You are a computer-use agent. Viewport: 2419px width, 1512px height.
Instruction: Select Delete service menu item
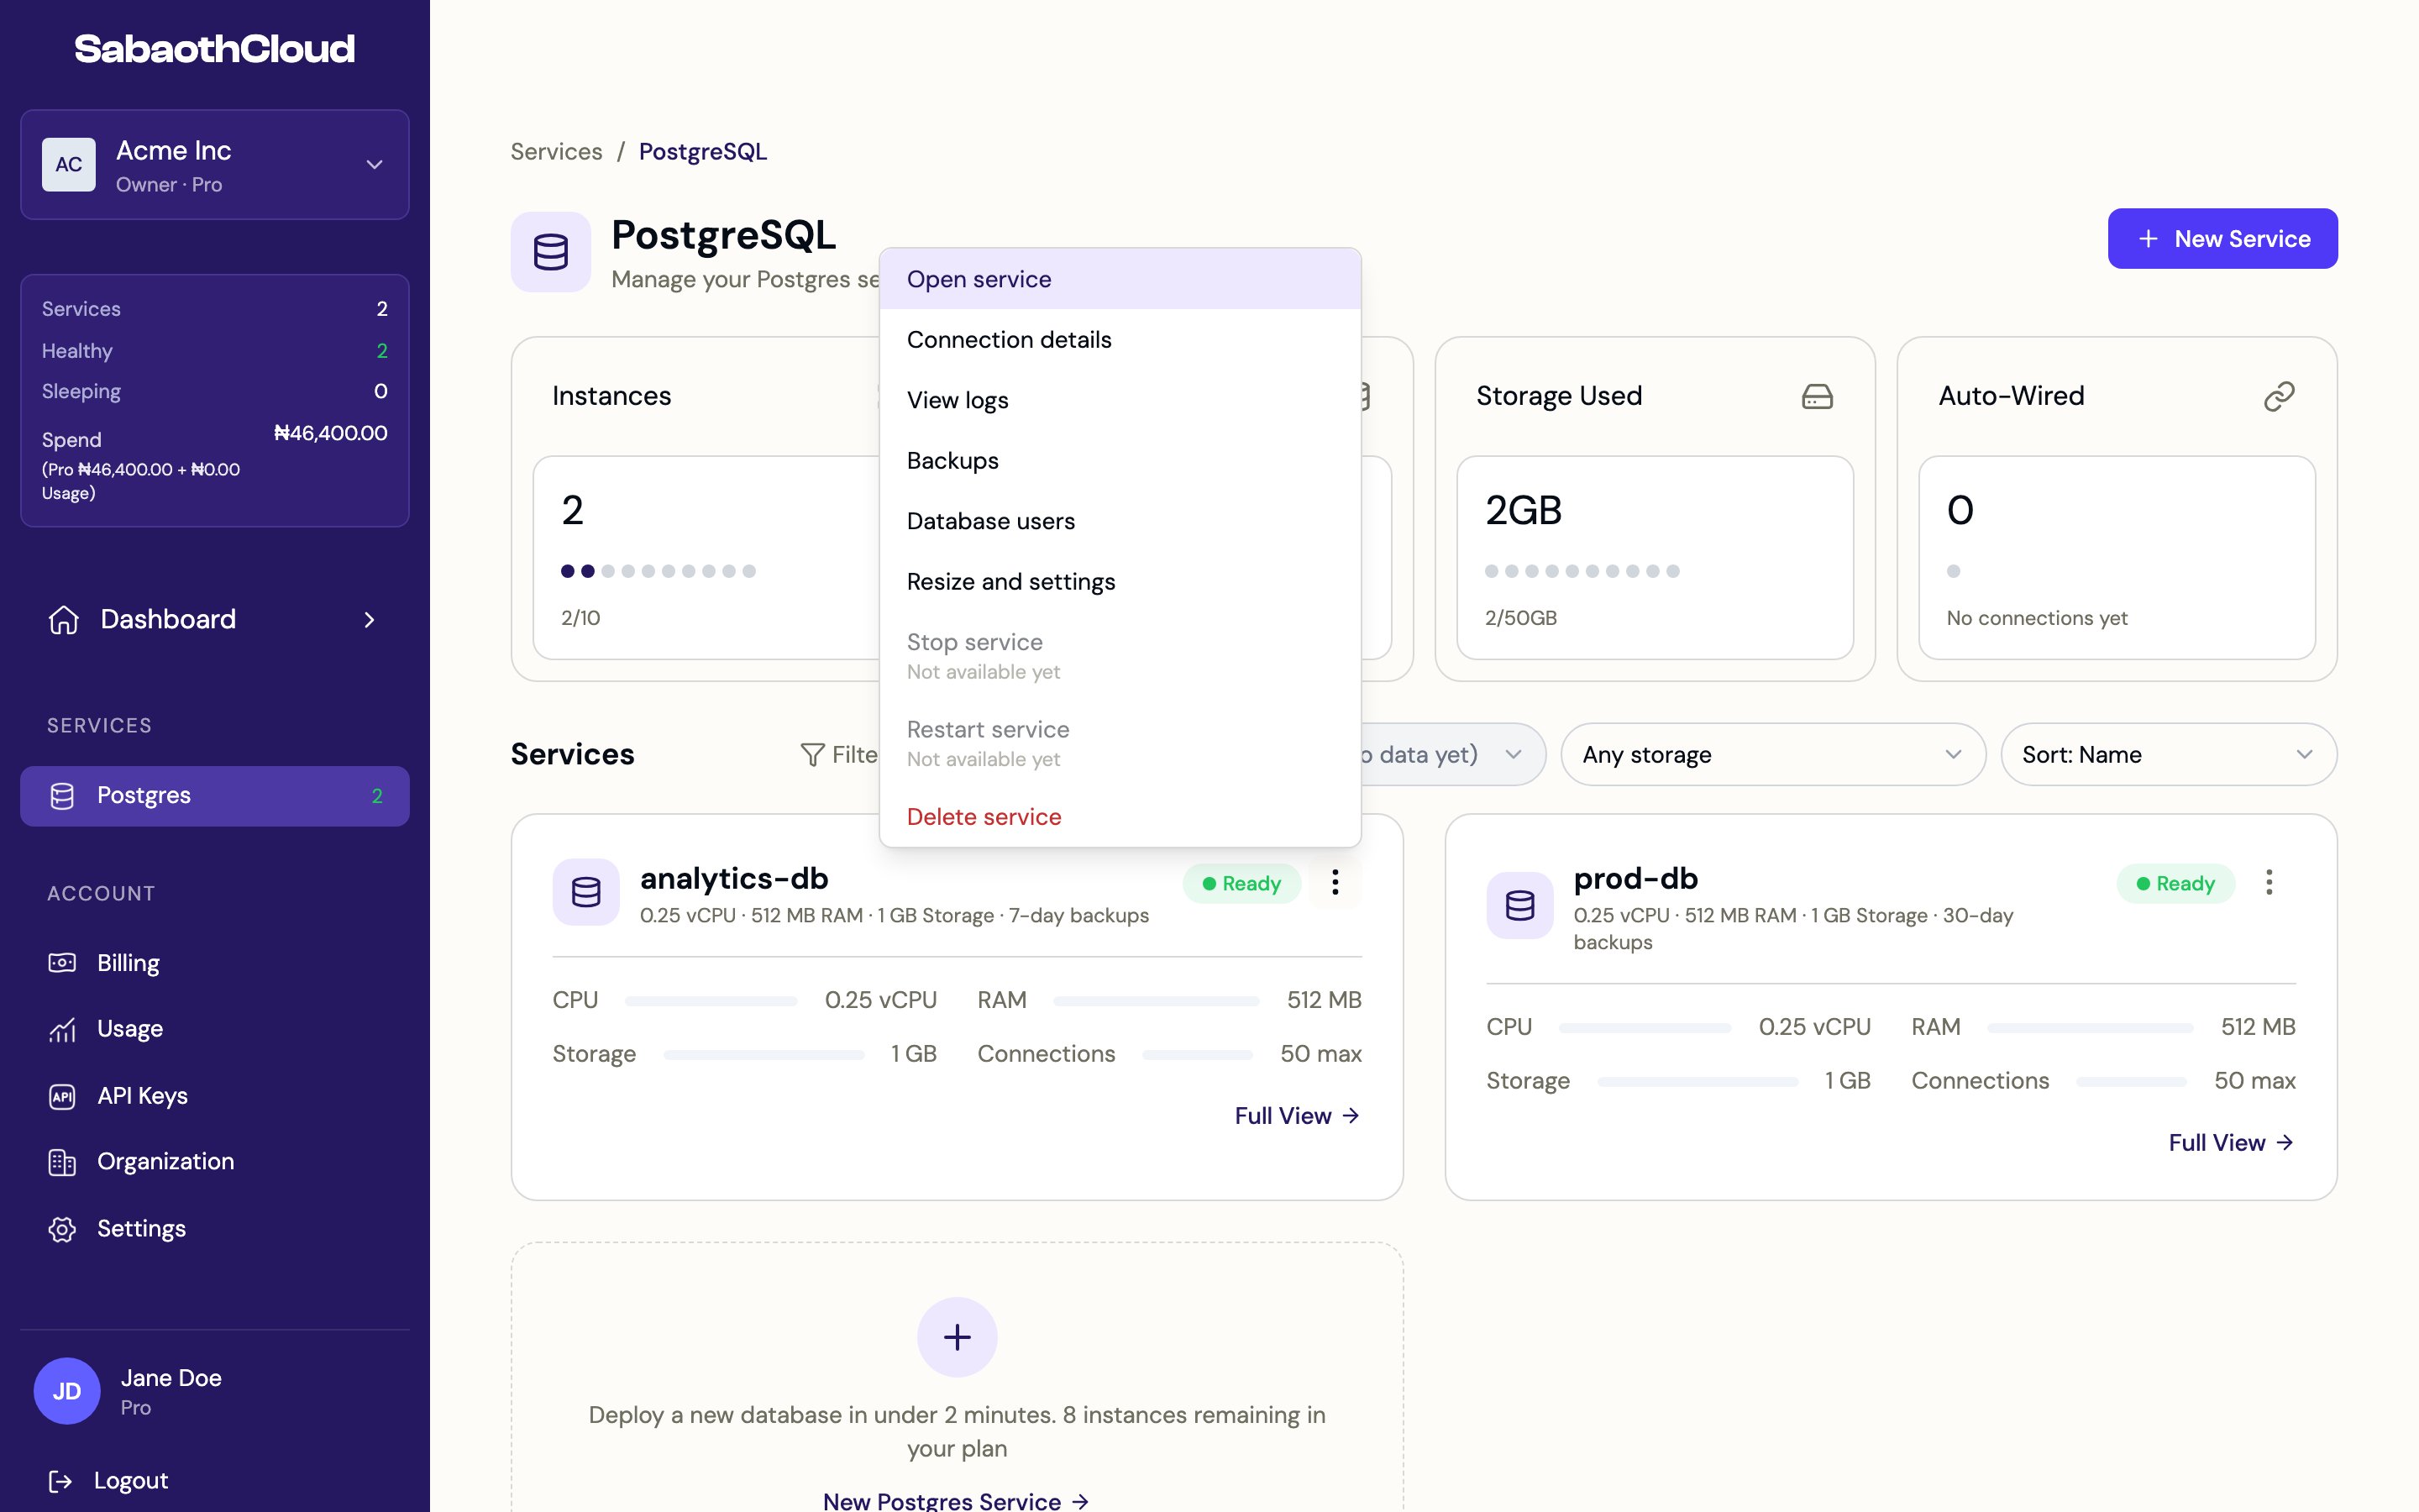click(1120, 817)
